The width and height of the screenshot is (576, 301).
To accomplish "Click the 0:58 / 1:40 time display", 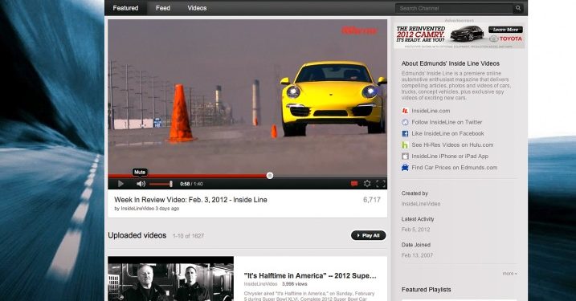I will tap(191, 184).
